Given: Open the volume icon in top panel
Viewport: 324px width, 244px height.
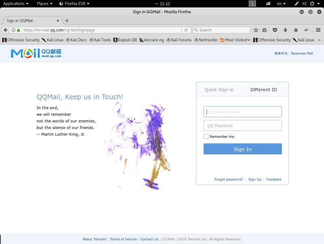Looking at the screenshot, I should click(304, 4).
